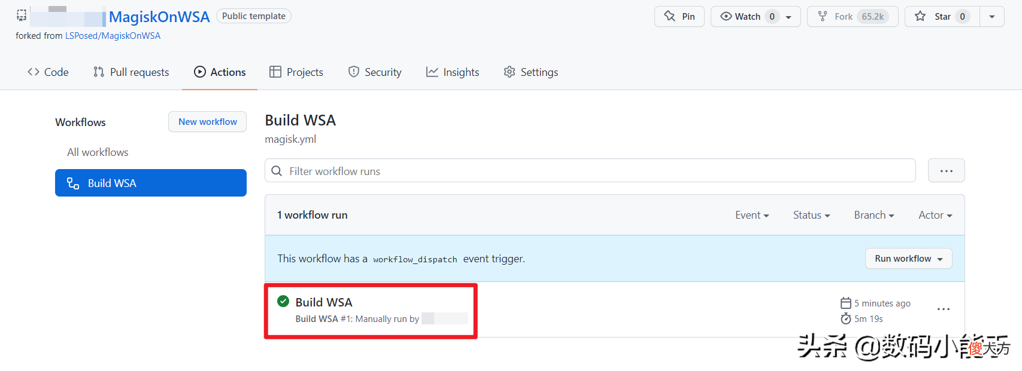
Task: Open the MagiskOnWSA repository title link
Action: [x=159, y=17]
